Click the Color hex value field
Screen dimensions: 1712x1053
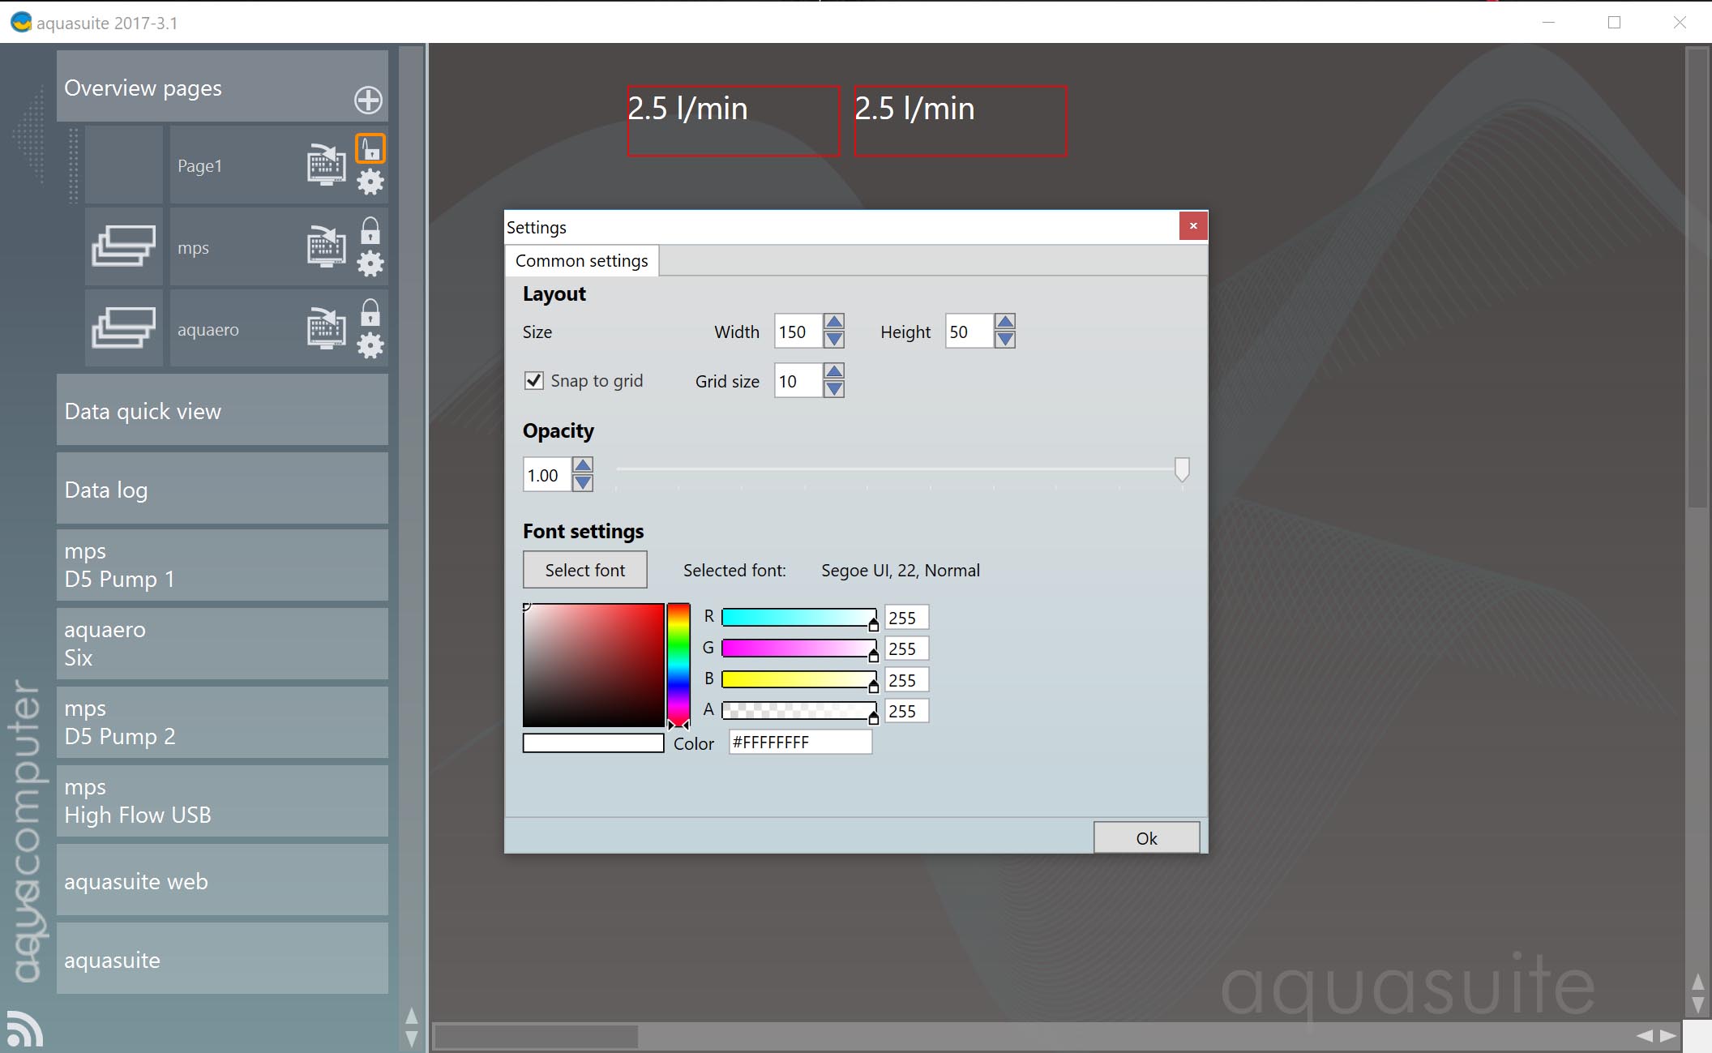799,743
